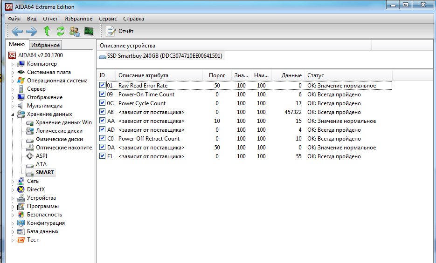The image size is (436, 263).
Task: Click the Хранение данных storage icon
Action: tap(21, 114)
